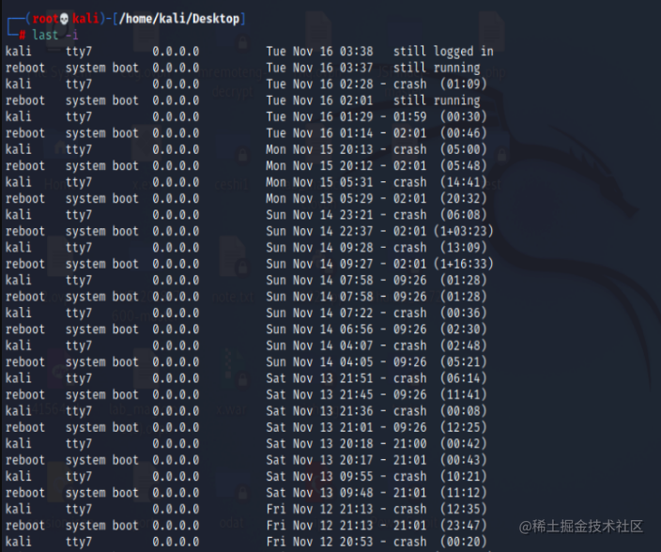Click the "(11:12)" duration value

click(x=463, y=493)
